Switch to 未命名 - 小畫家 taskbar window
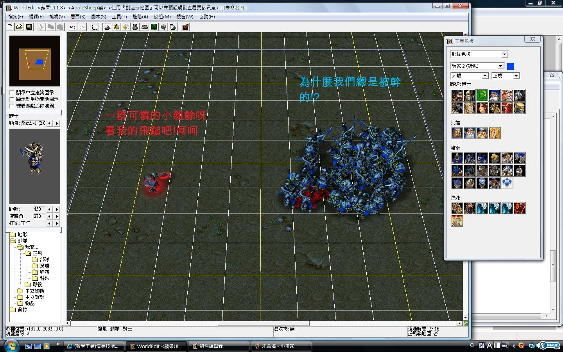This screenshot has height=352, width=563. coord(281,346)
